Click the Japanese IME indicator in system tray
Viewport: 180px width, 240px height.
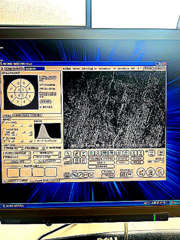(153, 202)
